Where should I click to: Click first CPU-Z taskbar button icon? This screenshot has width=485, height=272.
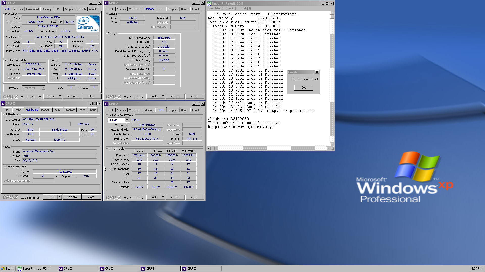(x=61, y=269)
